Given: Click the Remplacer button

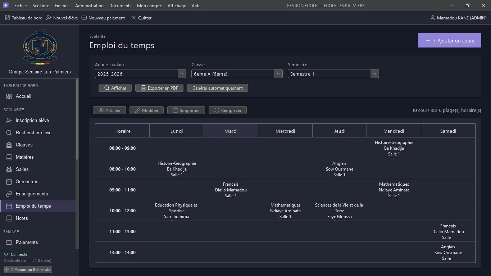Looking at the screenshot, I should pyautogui.click(x=228, y=110).
